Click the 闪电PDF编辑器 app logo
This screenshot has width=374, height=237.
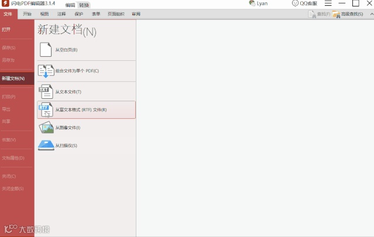click(5, 4)
